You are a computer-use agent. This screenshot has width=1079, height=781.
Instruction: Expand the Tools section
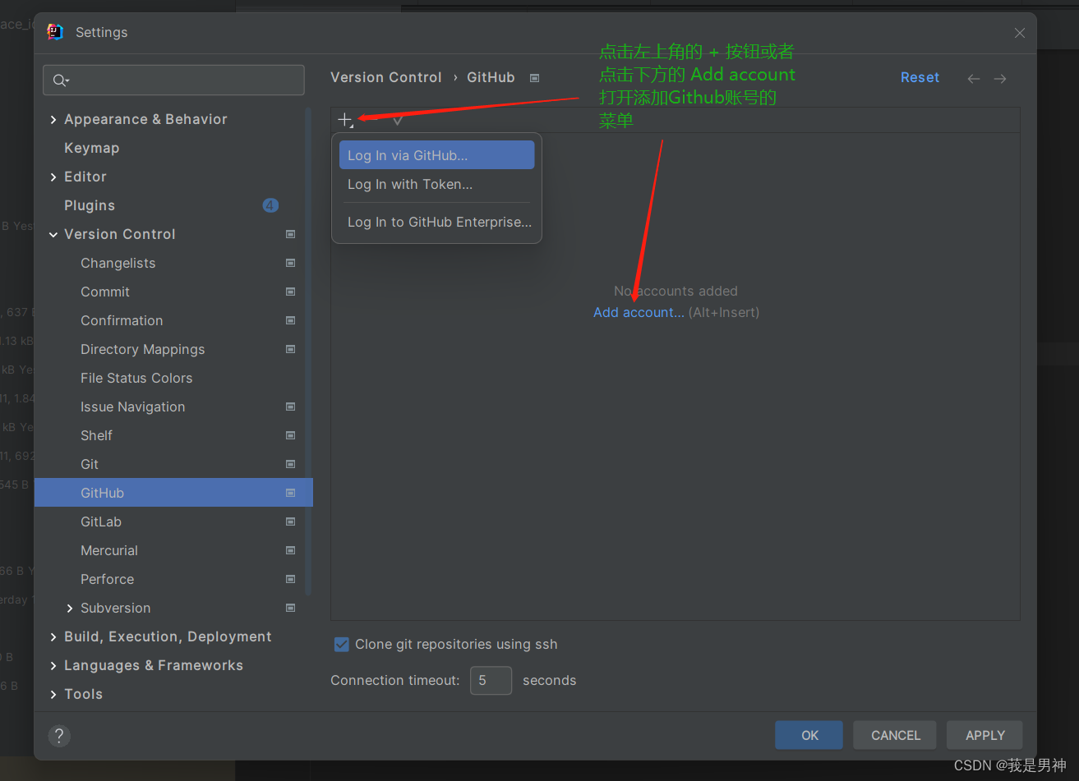coord(53,695)
